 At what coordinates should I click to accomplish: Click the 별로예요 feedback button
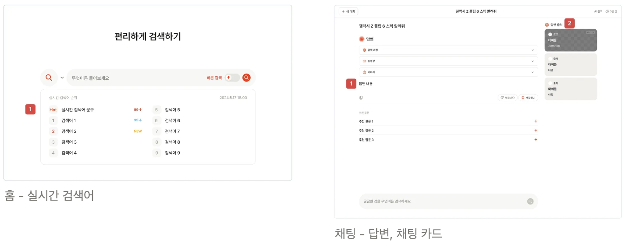pyautogui.click(x=508, y=98)
